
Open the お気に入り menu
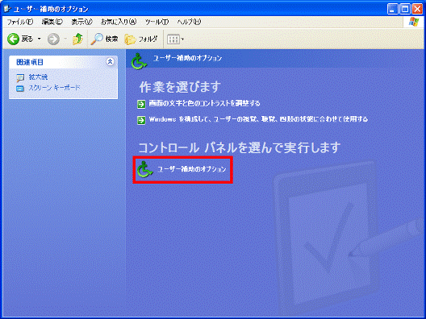point(119,22)
